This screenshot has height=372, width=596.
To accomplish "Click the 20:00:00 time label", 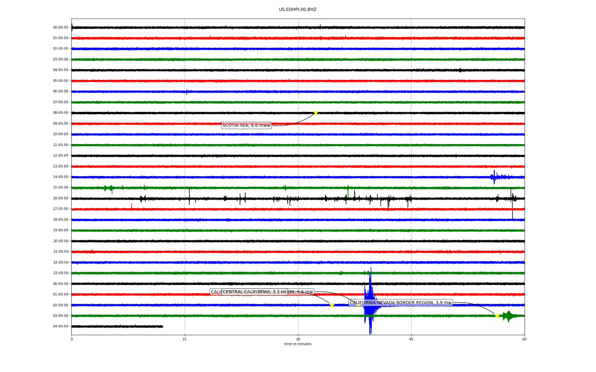I will (61, 241).
